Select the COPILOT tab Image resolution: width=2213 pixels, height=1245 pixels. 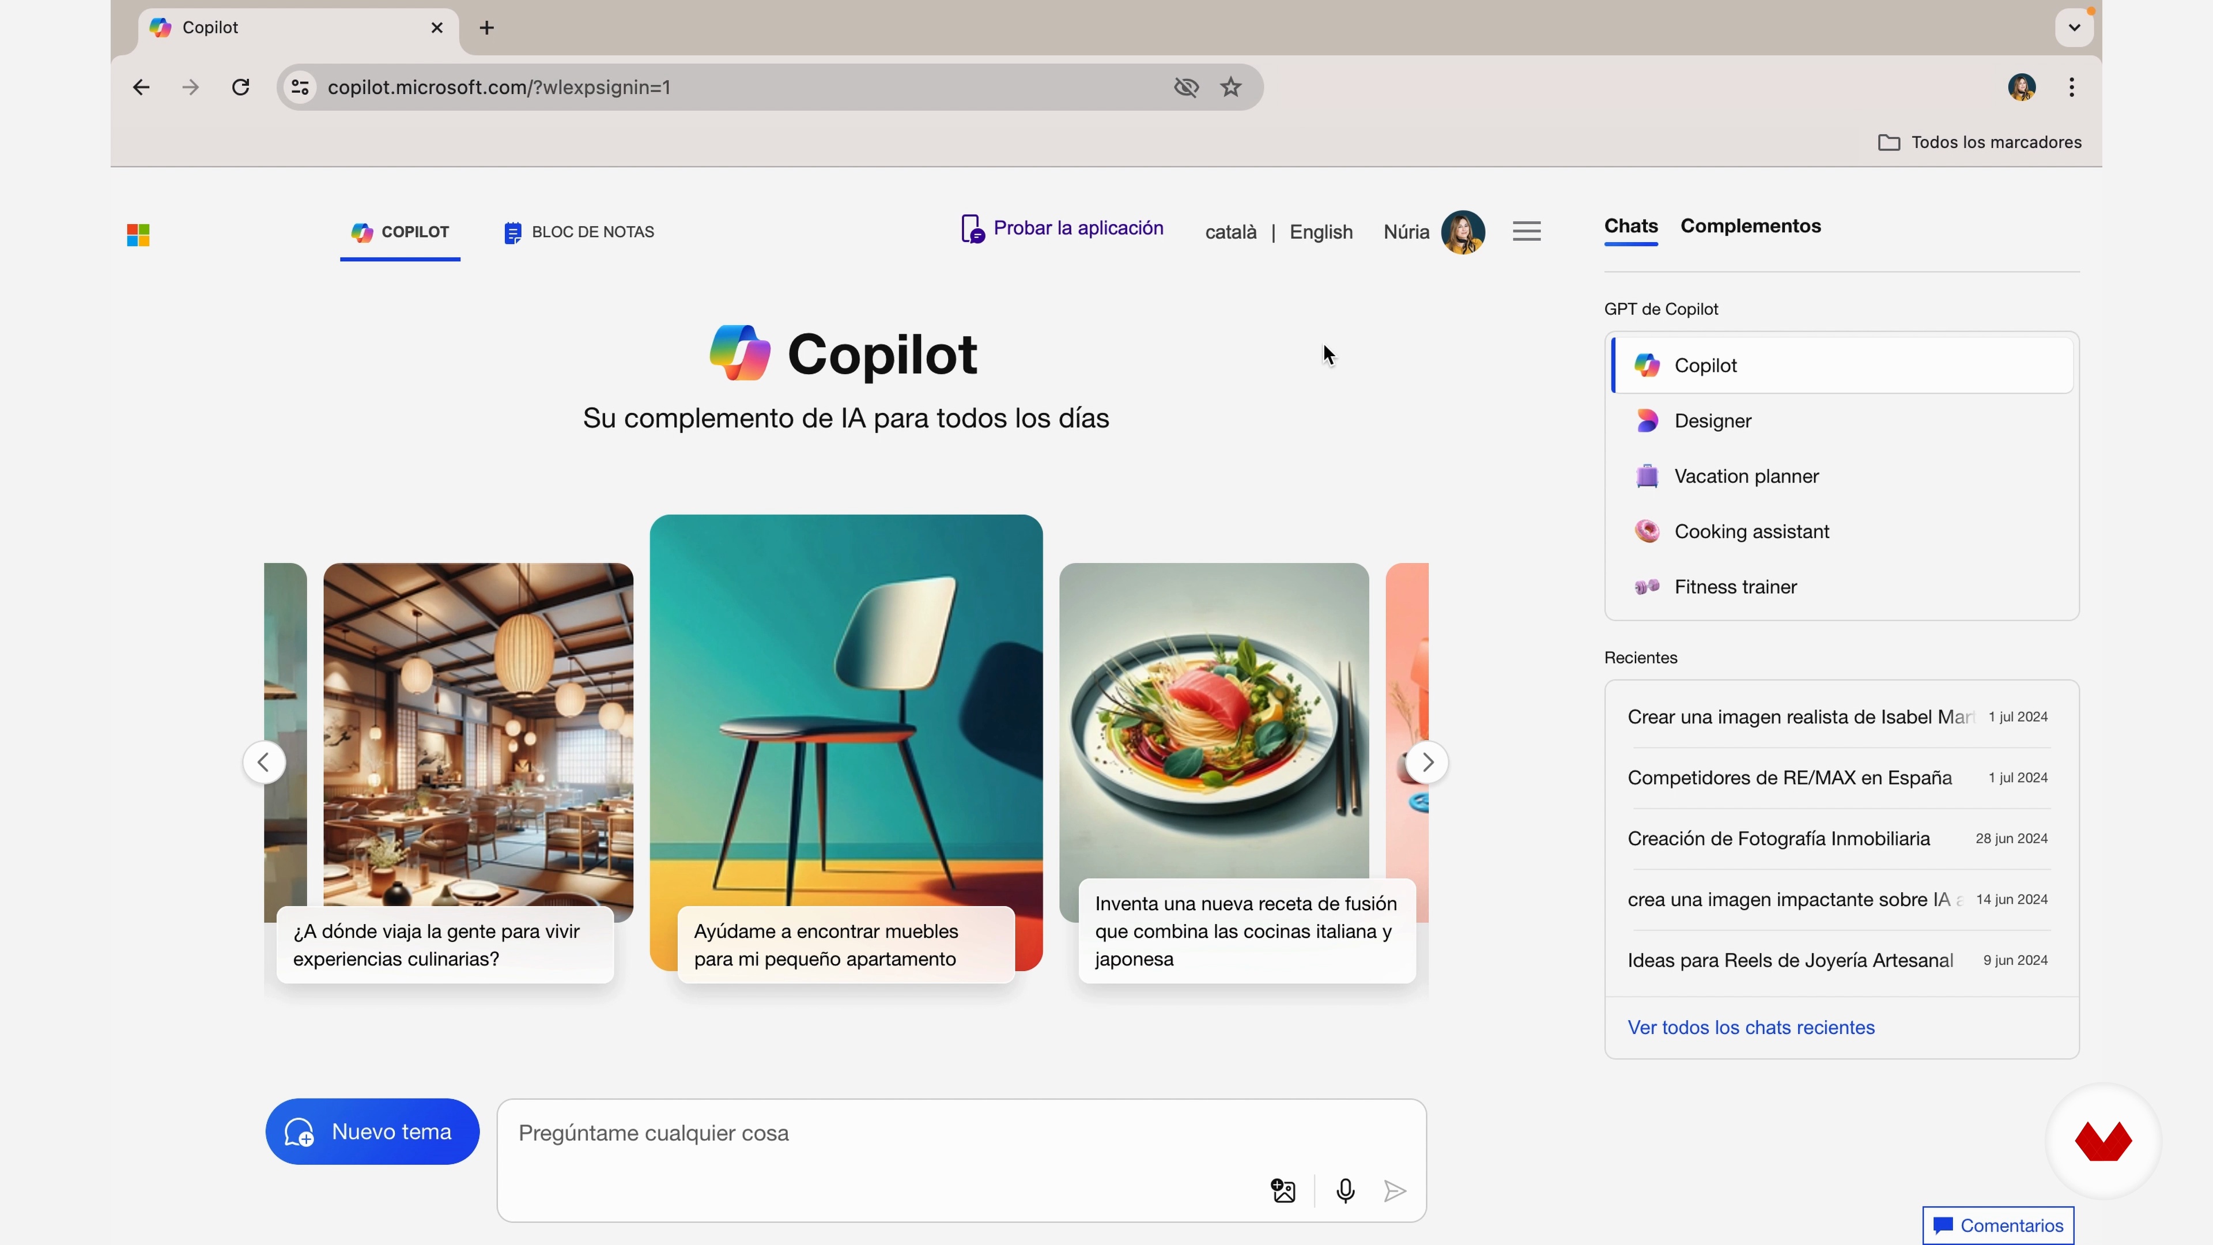pos(401,232)
